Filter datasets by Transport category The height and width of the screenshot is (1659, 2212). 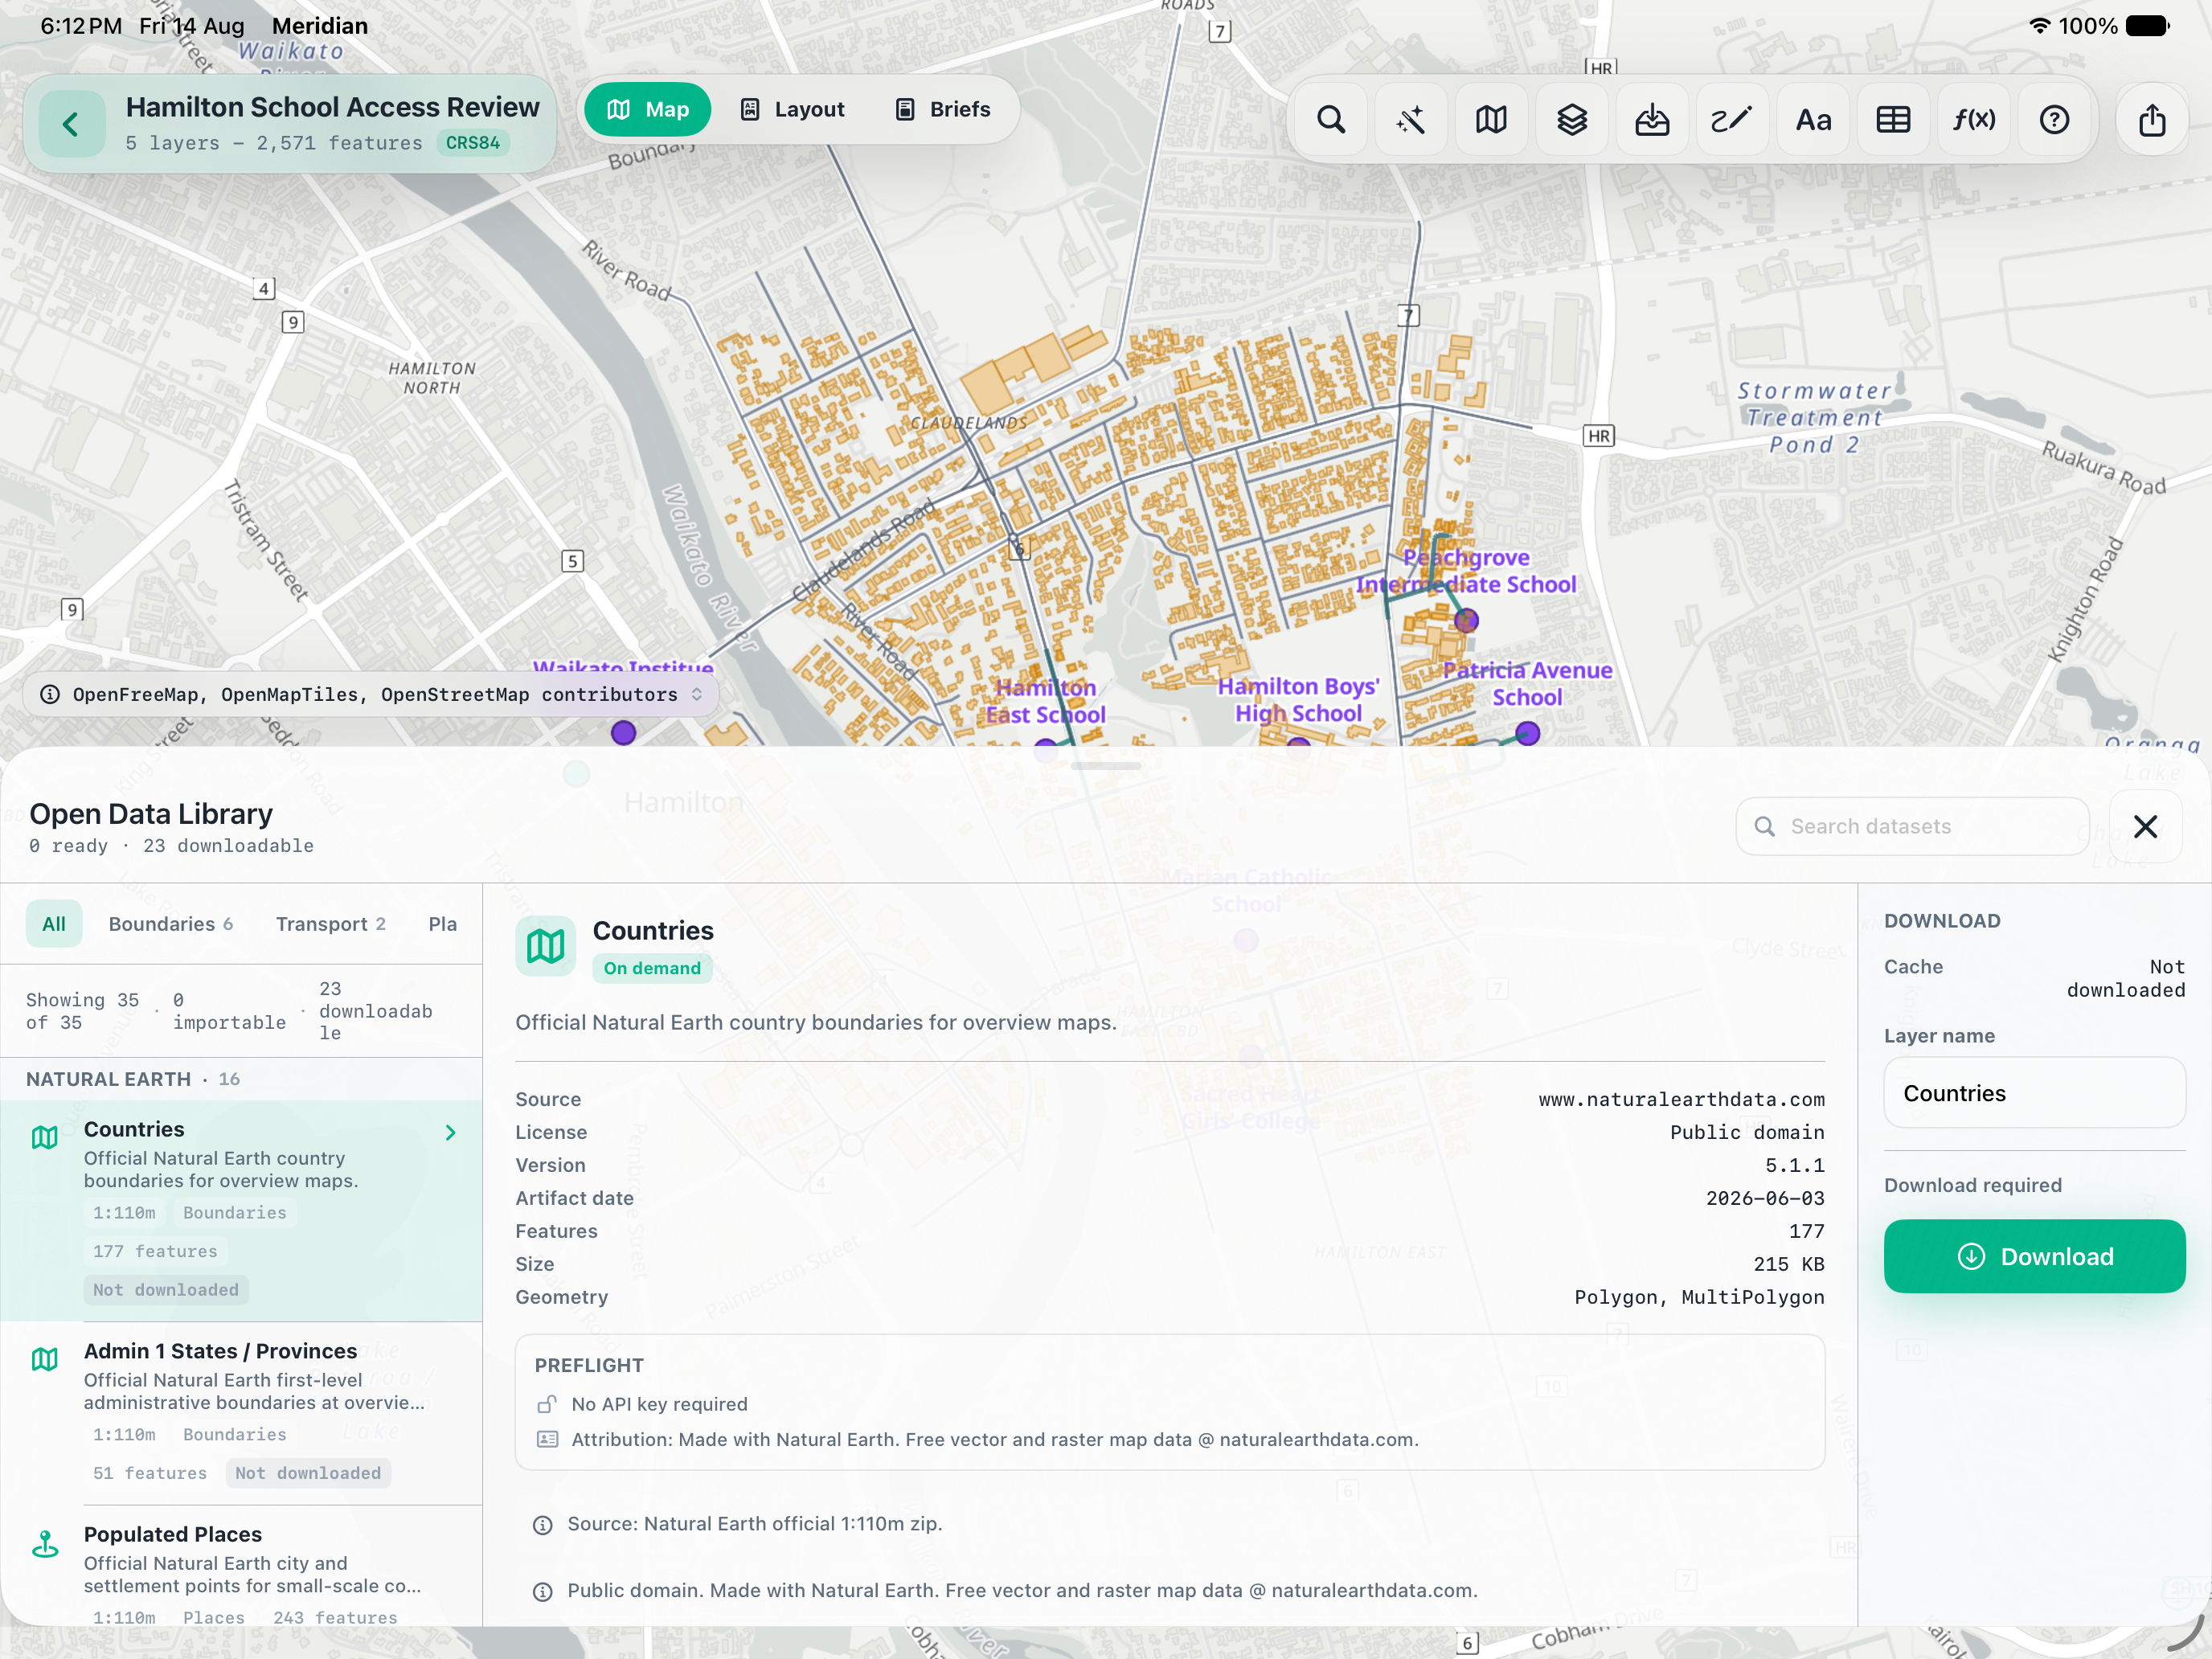pos(331,924)
